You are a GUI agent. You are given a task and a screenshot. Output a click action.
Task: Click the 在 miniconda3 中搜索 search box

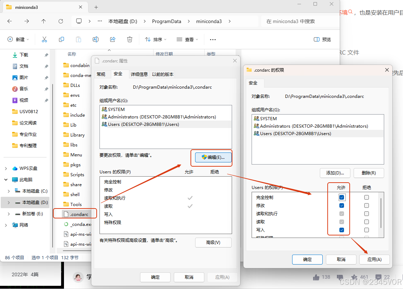300,21
